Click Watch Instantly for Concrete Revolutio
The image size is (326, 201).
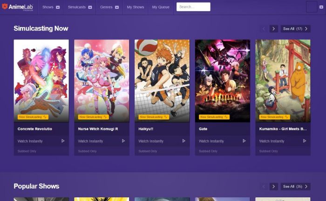point(30,141)
